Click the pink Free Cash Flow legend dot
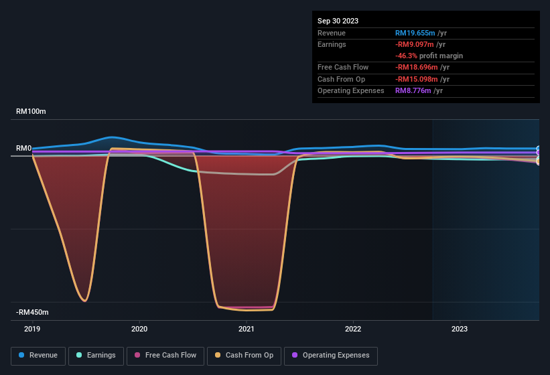The height and width of the screenshot is (375, 550). coord(137,355)
